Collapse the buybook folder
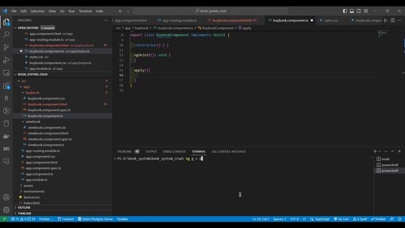 [x=23, y=92]
